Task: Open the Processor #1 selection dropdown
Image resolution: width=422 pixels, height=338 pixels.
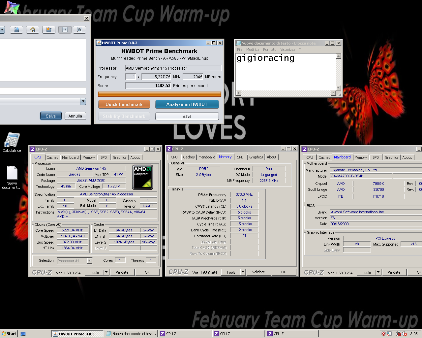Action: tap(89, 261)
